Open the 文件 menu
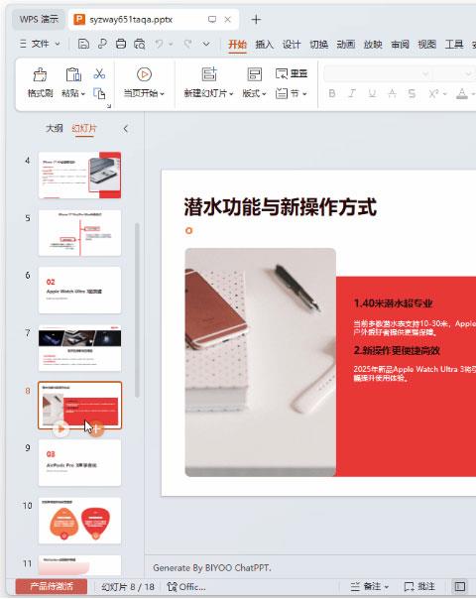 coord(40,44)
